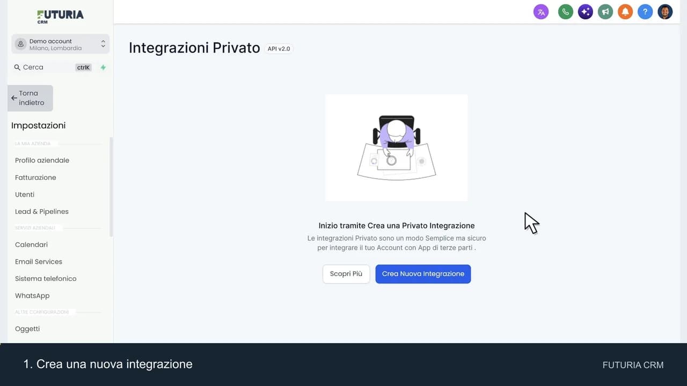Click the sidebar vertical scrollbar
This screenshot has height=386, width=687.
pyautogui.click(x=111, y=187)
